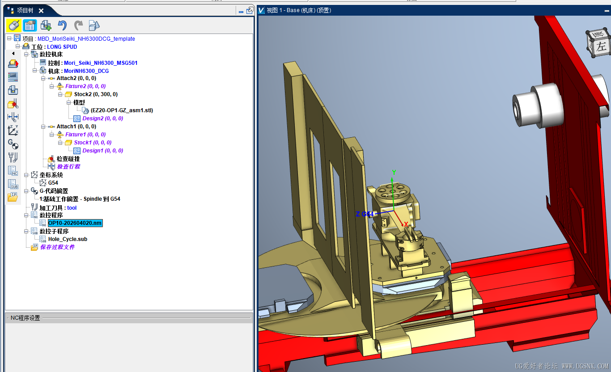Click the add machine icon with green plus

pos(46,25)
